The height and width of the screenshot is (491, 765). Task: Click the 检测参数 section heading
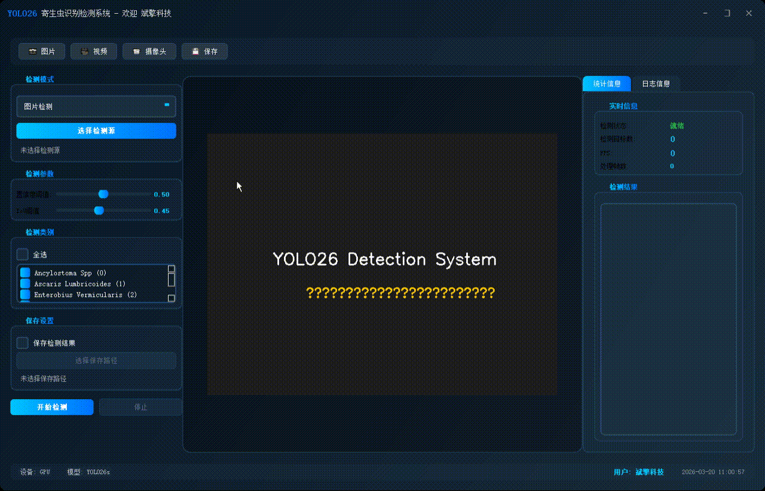(39, 174)
